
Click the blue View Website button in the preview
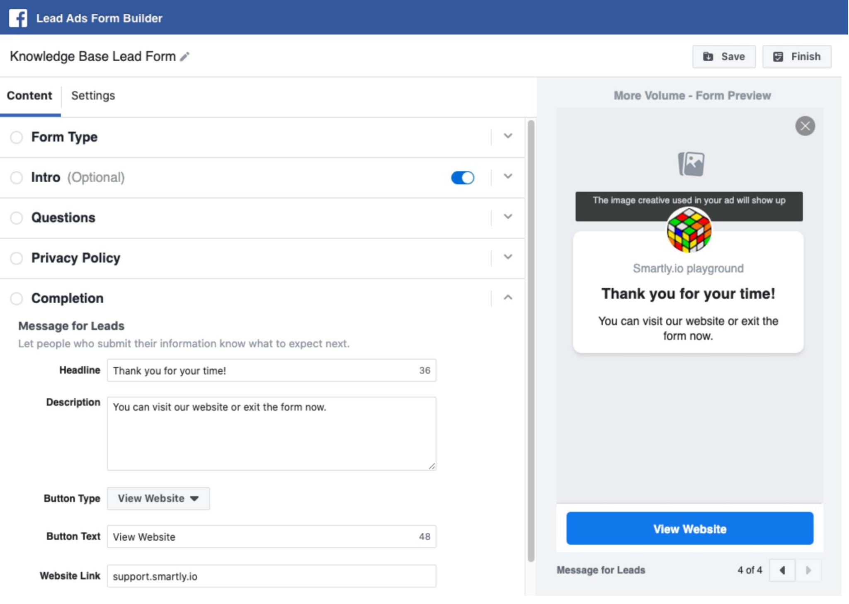click(x=689, y=528)
